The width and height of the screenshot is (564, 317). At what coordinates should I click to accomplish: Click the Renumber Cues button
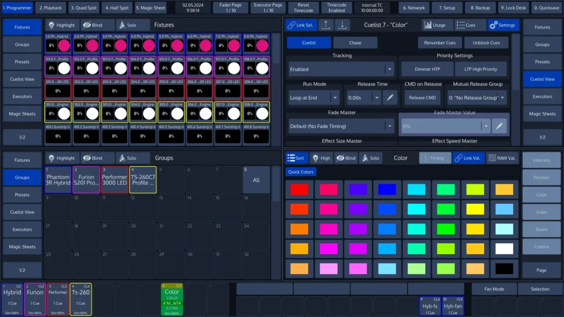pyautogui.click(x=439, y=42)
